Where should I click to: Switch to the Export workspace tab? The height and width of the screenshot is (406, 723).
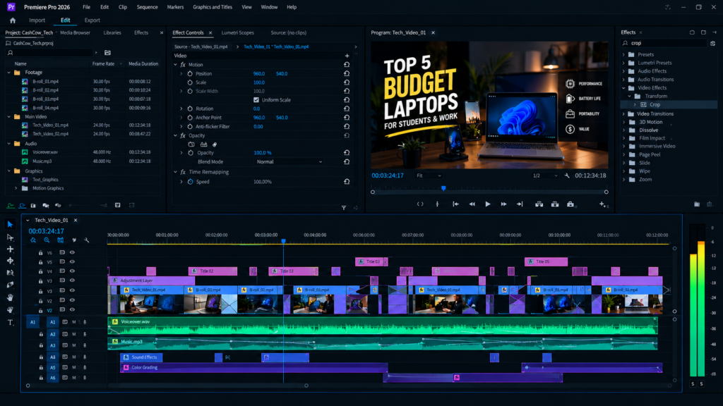pyautogui.click(x=92, y=20)
